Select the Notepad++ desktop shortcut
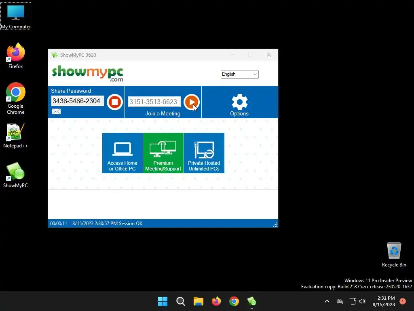Image resolution: width=414 pixels, height=311 pixels. tap(16, 136)
